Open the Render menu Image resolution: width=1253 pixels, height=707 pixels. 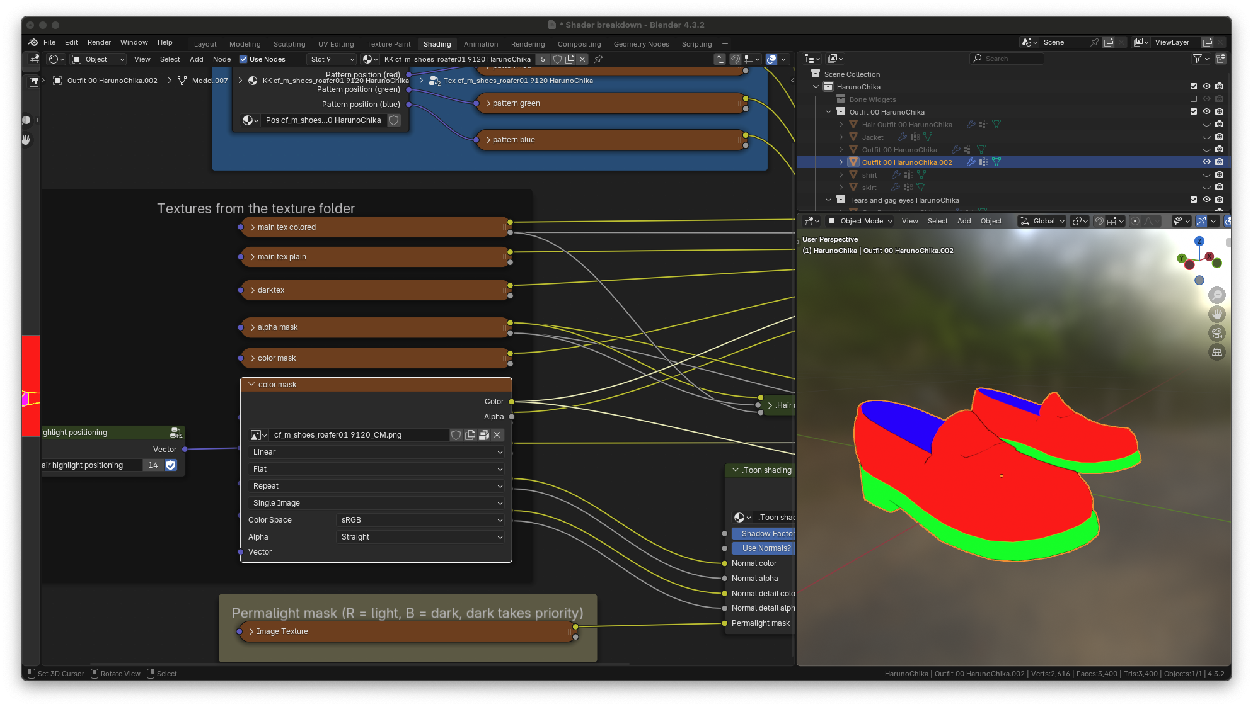coord(99,42)
